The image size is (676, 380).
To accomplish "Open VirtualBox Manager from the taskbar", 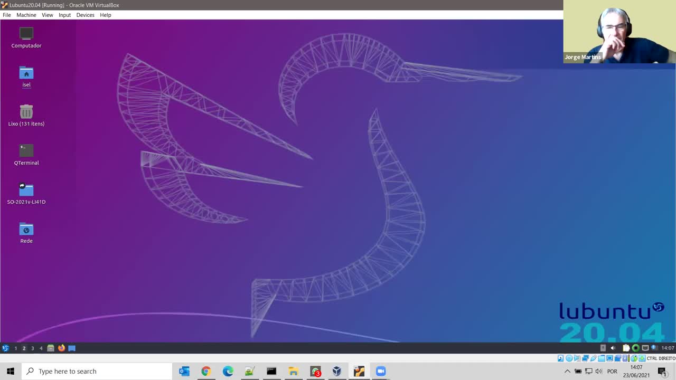I will (337, 371).
